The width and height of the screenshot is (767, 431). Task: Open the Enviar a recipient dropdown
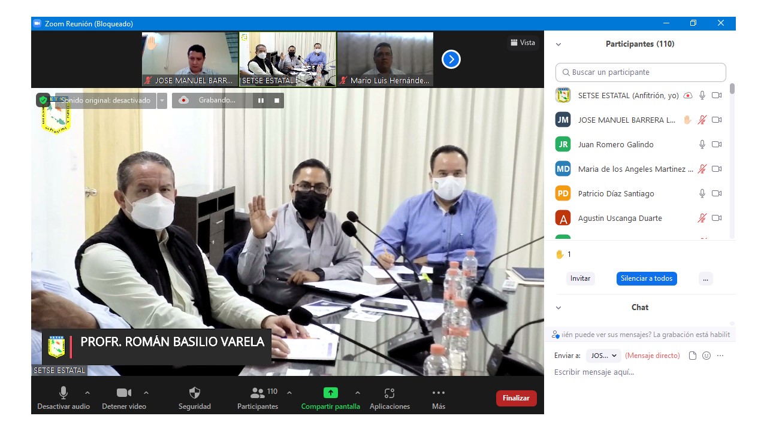pos(603,356)
